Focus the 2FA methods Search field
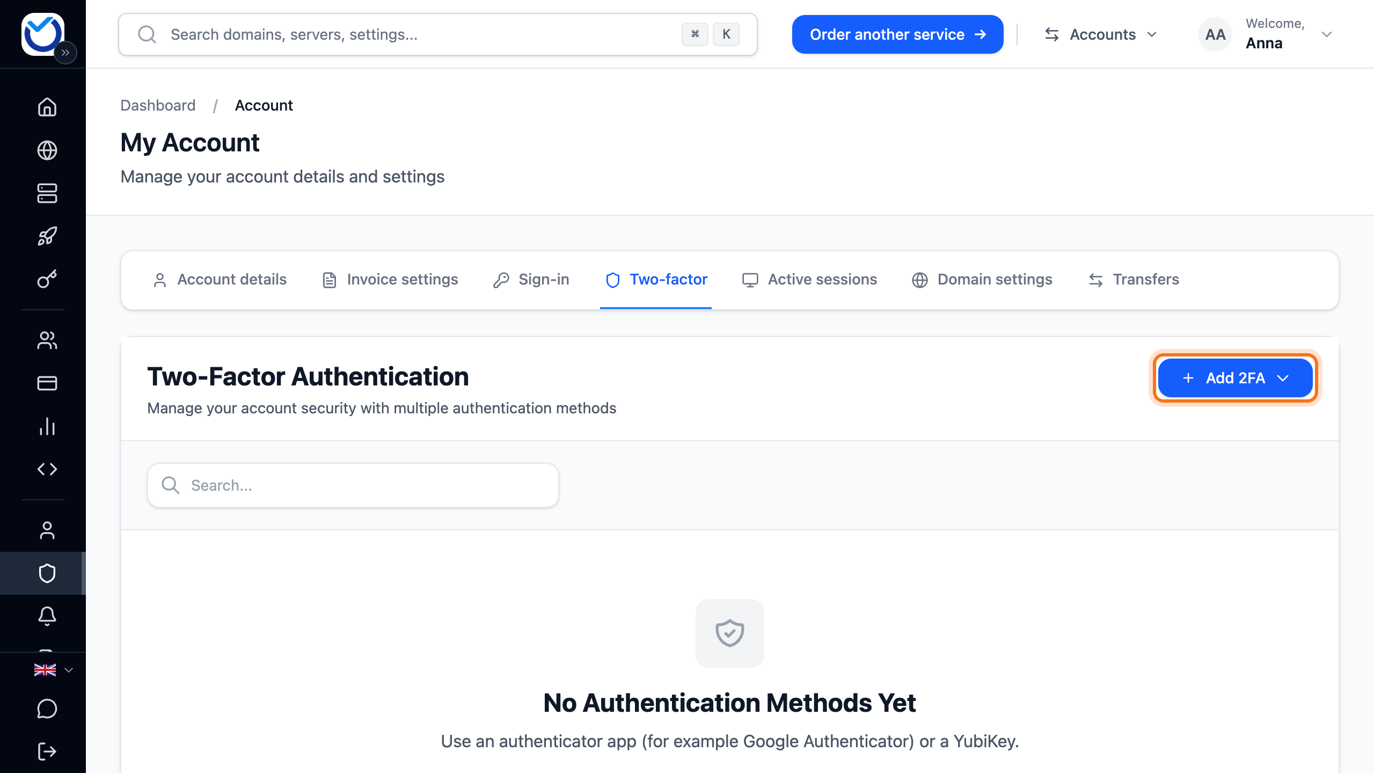 coord(353,485)
